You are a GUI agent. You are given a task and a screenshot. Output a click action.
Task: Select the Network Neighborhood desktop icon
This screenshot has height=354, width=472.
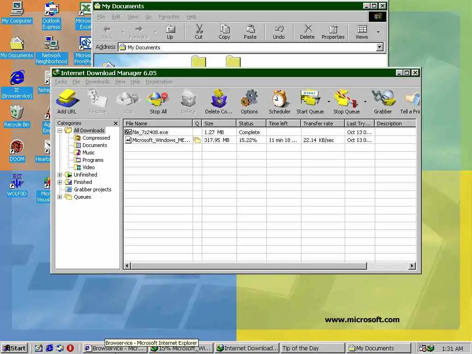pyautogui.click(x=52, y=50)
